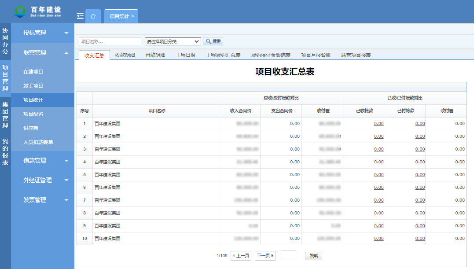This screenshot has width=474, height=269.
Task: Open row 7 已收帐款 0.00 link
Action: (379, 200)
